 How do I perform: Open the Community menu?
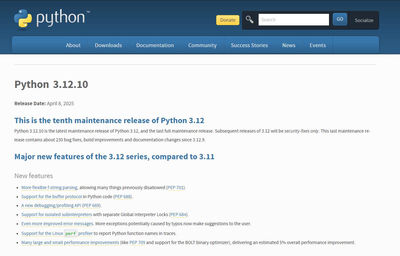click(x=202, y=45)
